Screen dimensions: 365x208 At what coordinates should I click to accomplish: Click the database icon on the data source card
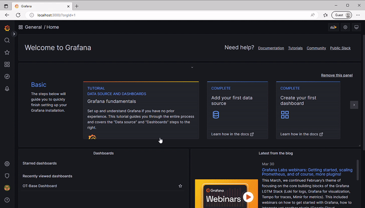tap(216, 115)
